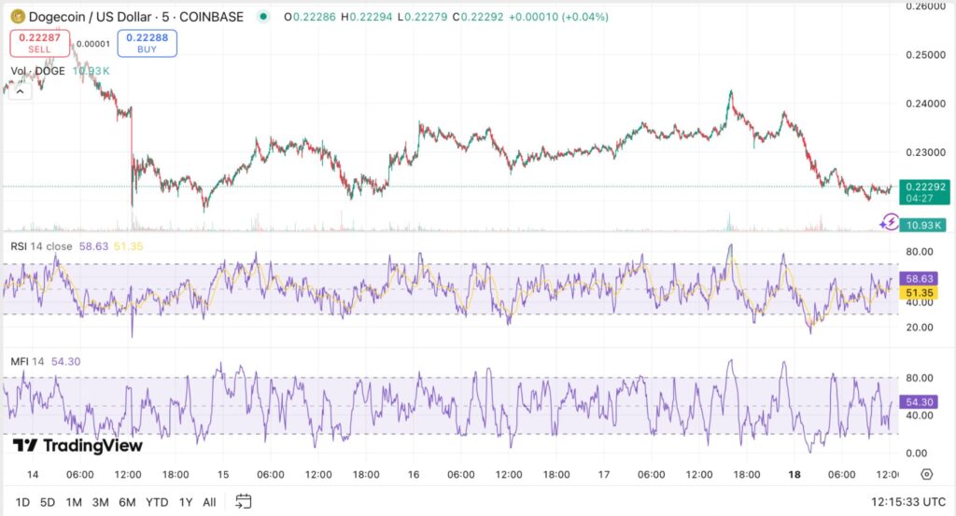Collapse the indicator legend with the caret button

click(x=21, y=92)
